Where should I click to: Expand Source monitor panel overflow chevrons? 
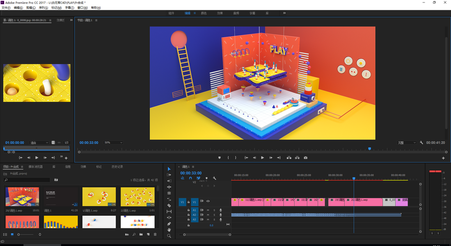71,20
